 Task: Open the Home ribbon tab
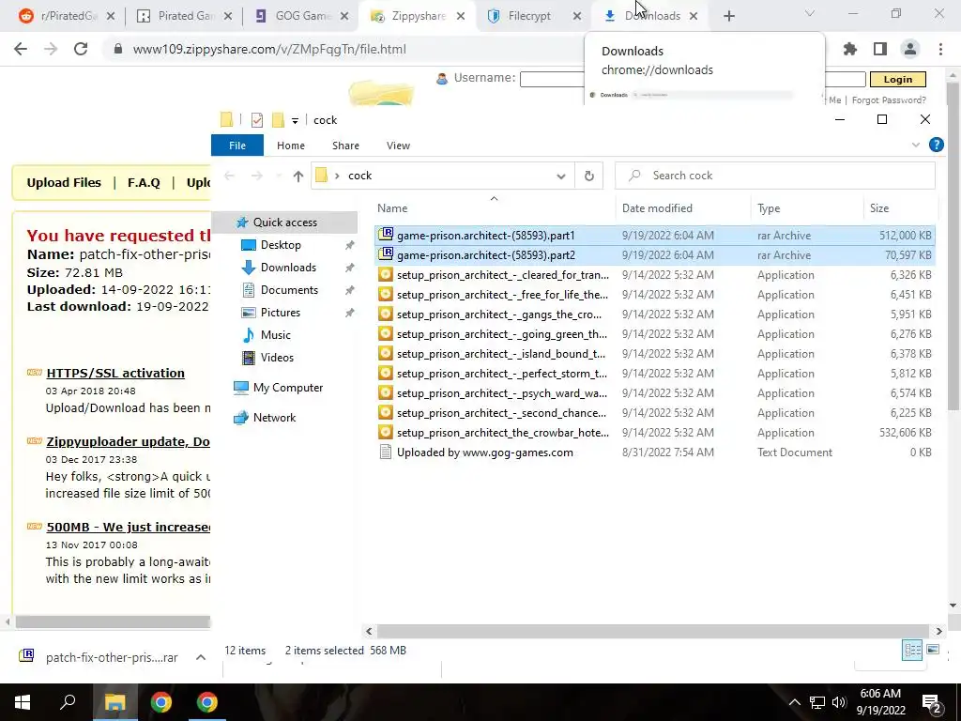291,146
